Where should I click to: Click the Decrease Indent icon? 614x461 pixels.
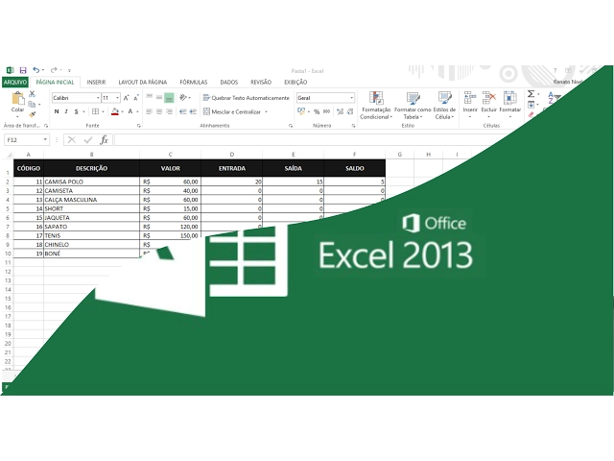[x=183, y=111]
